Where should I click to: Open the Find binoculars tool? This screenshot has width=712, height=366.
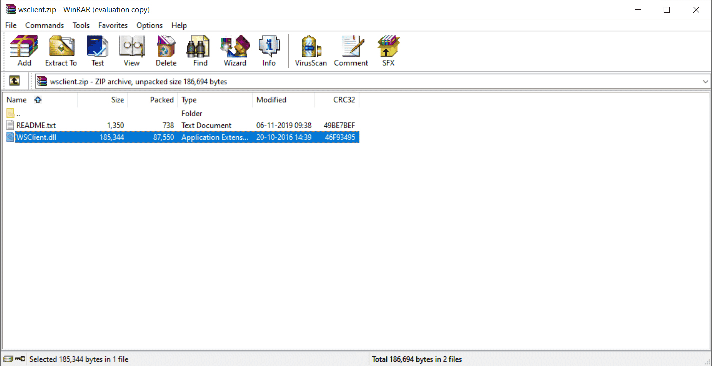tap(200, 51)
